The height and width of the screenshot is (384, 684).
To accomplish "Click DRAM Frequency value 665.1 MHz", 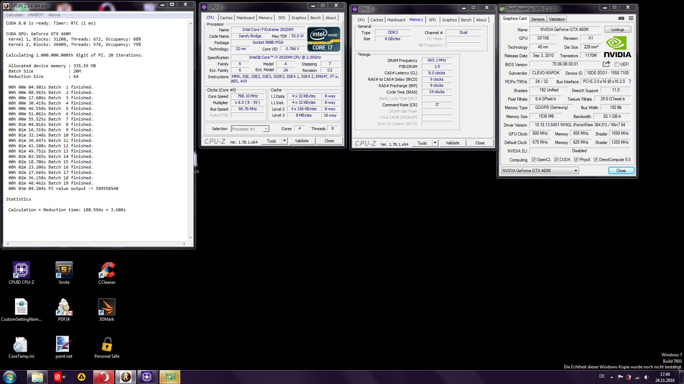I will tap(437, 60).
